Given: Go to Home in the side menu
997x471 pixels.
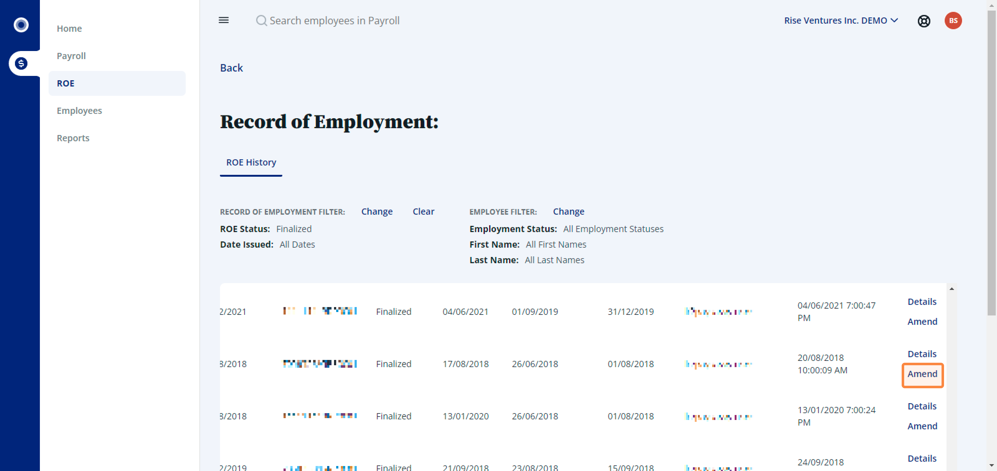Looking at the screenshot, I should [x=69, y=29].
